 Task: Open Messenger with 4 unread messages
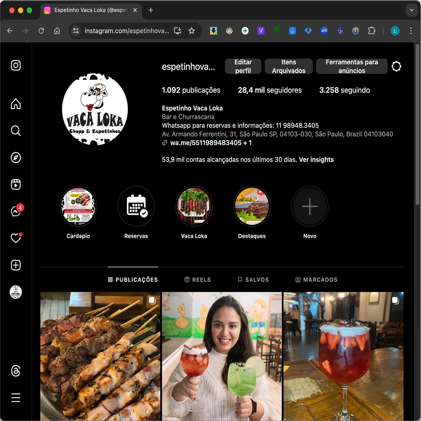point(16,212)
